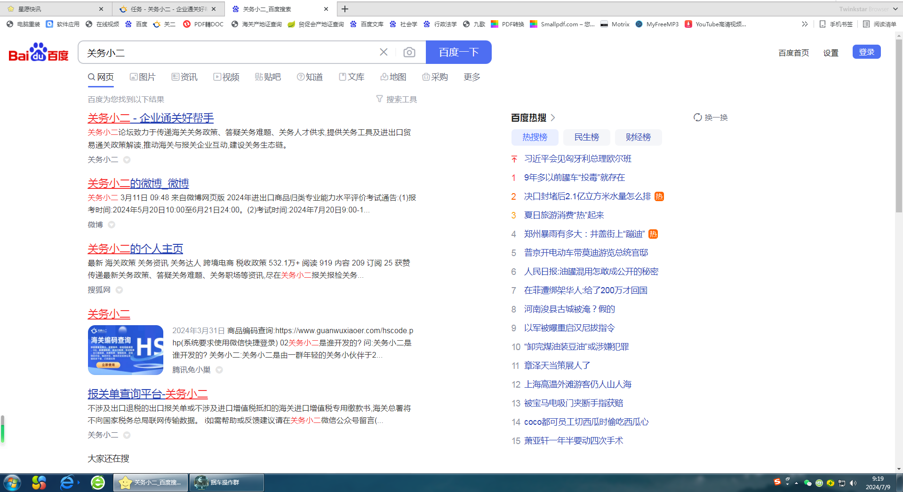Viewport: 903px width, 492px height.
Task: Open 在线视频 bookmark
Action: click(x=102, y=24)
